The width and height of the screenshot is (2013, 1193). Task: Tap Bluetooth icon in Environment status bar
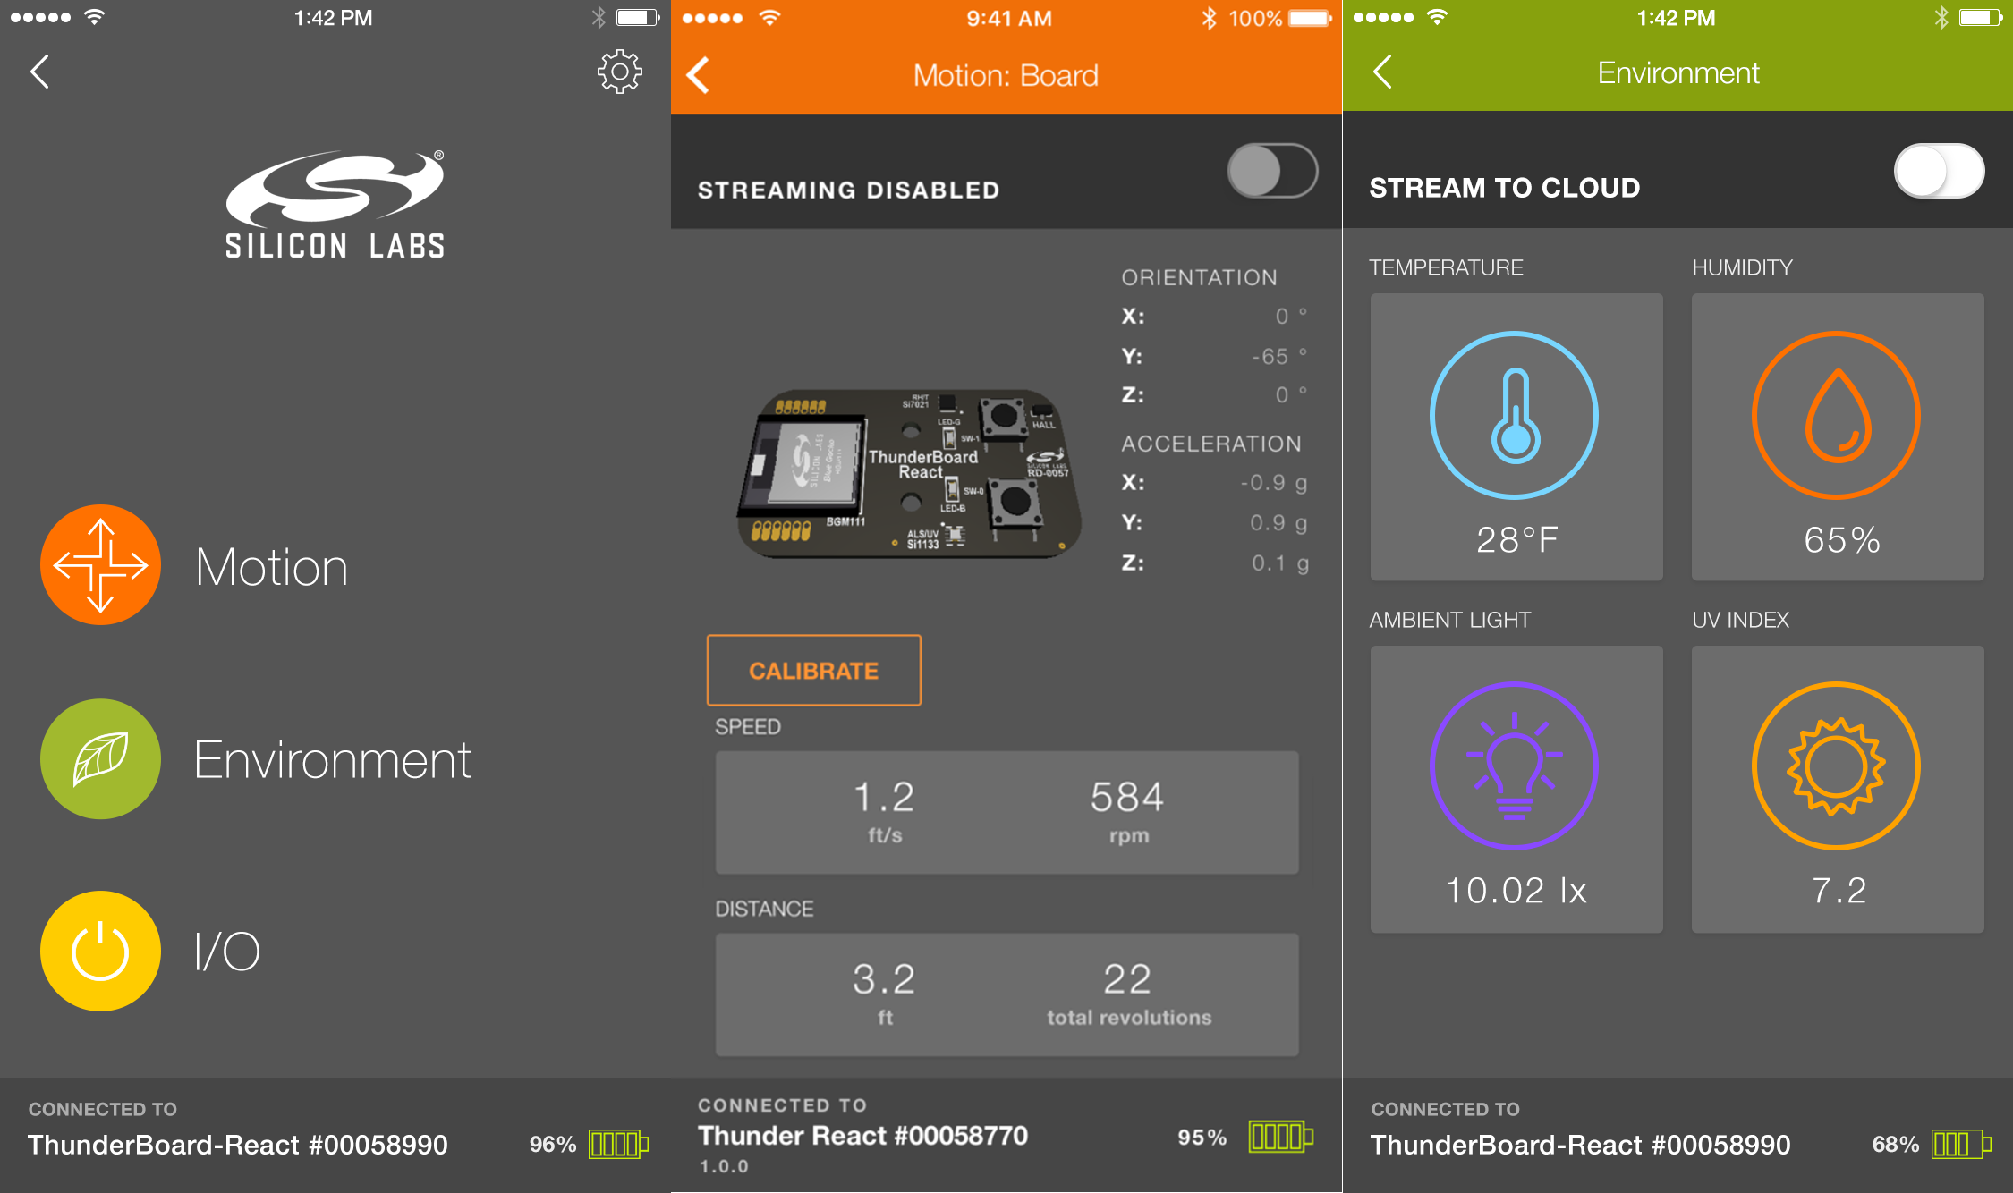pos(1941,17)
